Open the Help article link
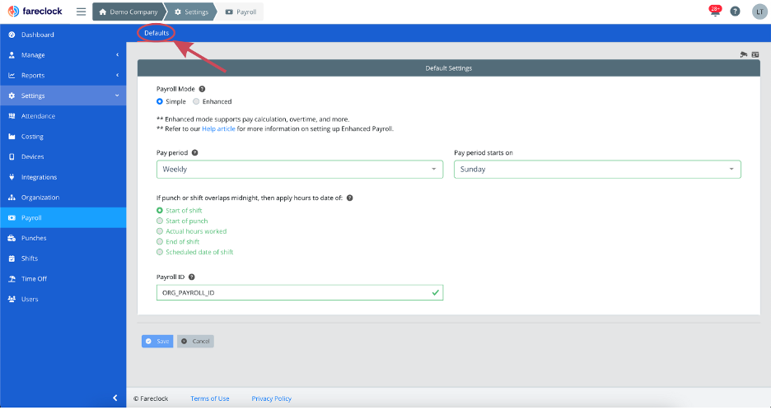 (x=218, y=129)
